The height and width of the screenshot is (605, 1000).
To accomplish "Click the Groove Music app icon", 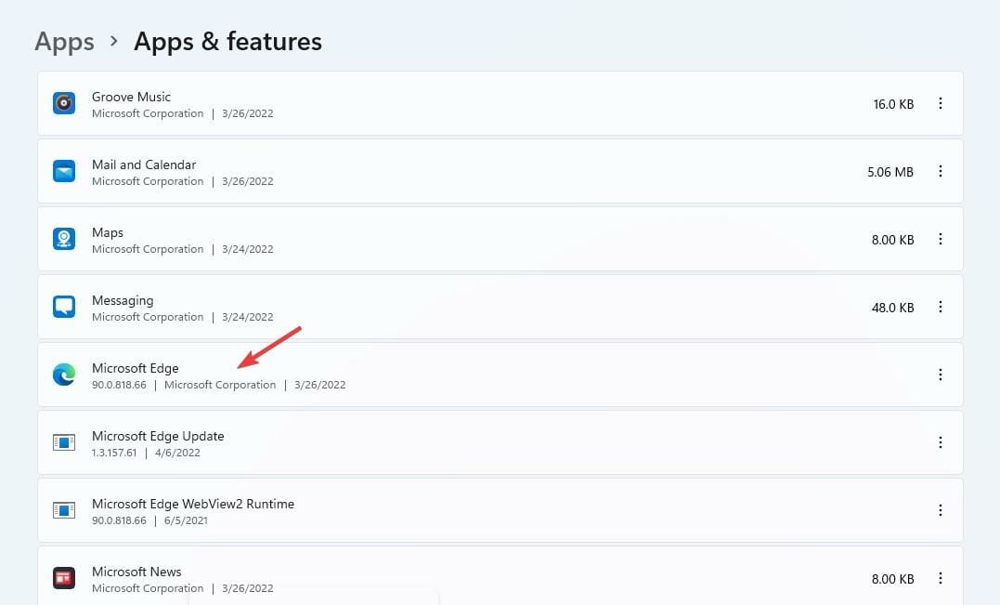I will 64,103.
